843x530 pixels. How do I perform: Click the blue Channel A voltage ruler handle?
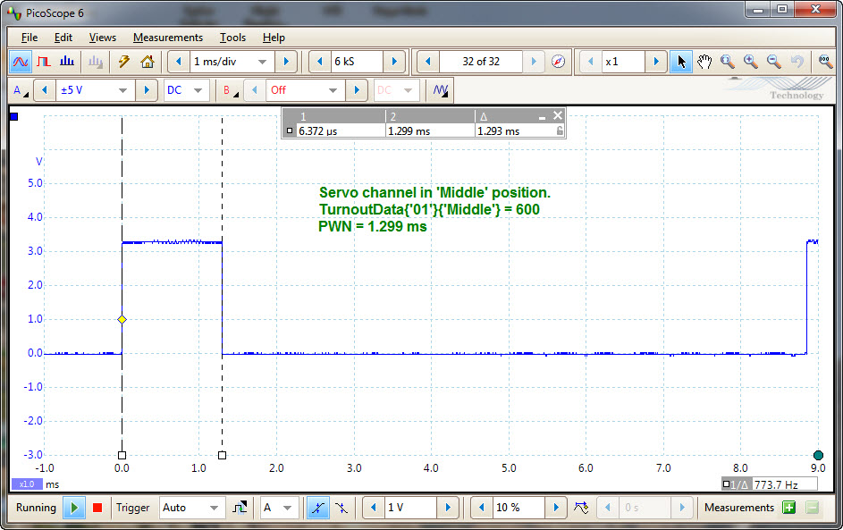pyautogui.click(x=14, y=116)
